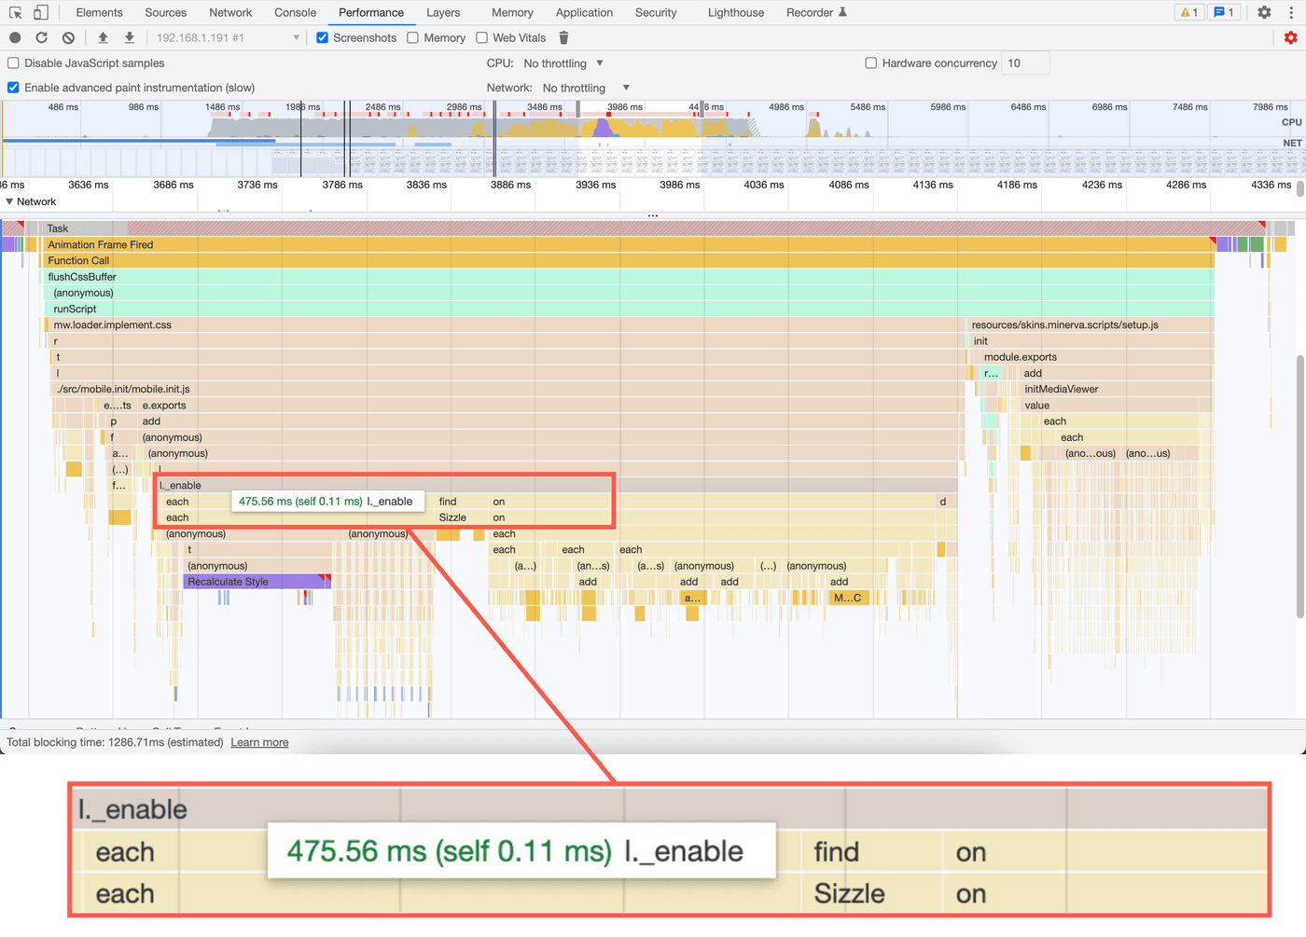The height and width of the screenshot is (937, 1306).
Task: Select the initMediaViewer entry
Action: point(1117,389)
